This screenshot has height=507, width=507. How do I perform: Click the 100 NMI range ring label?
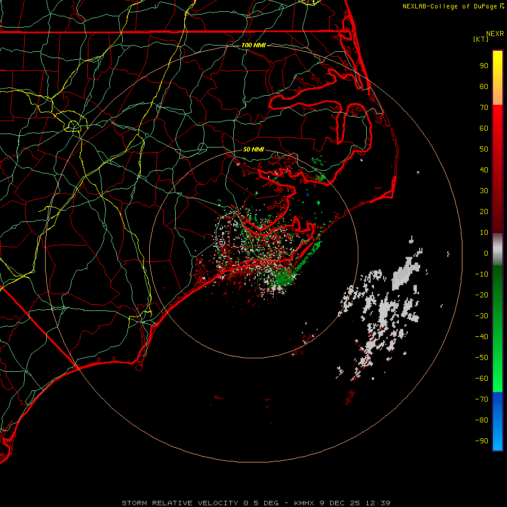(x=253, y=45)
